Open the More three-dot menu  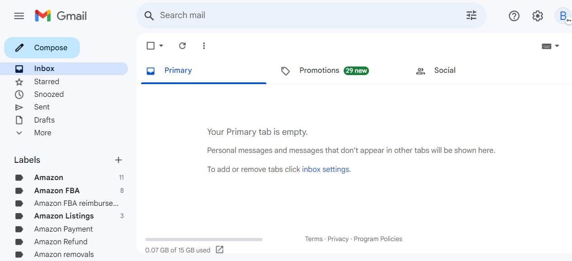coord(204,46)
